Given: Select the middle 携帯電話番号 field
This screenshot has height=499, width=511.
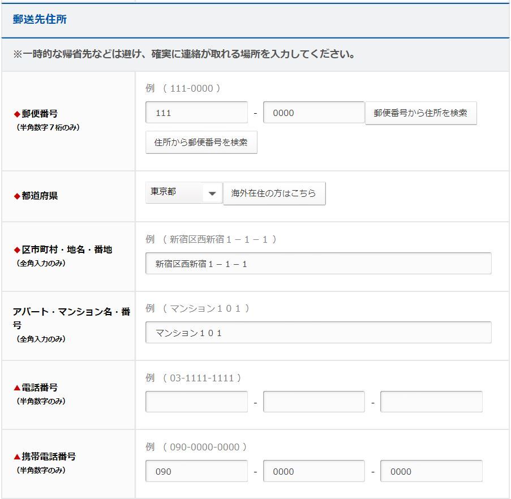Looking at the screenshot, I should click(x=314, y=471).
